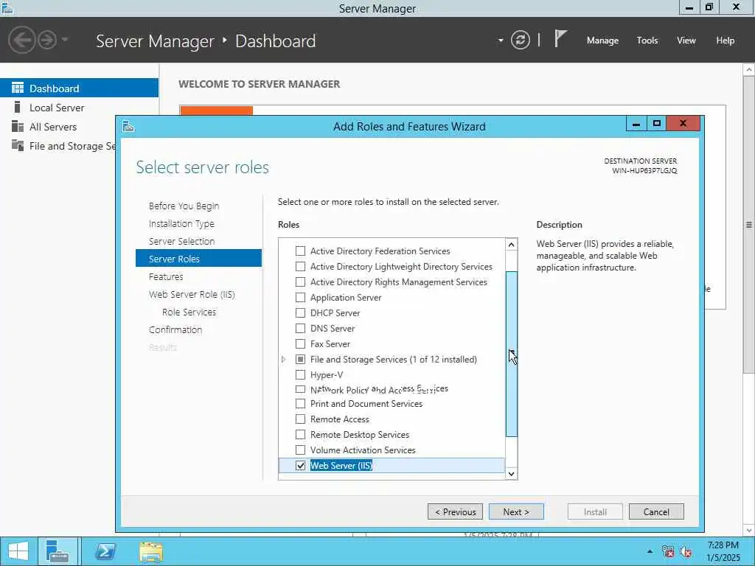755x566 pixels.
Task: Check the Application Server role
Action: tap(301, 298)
